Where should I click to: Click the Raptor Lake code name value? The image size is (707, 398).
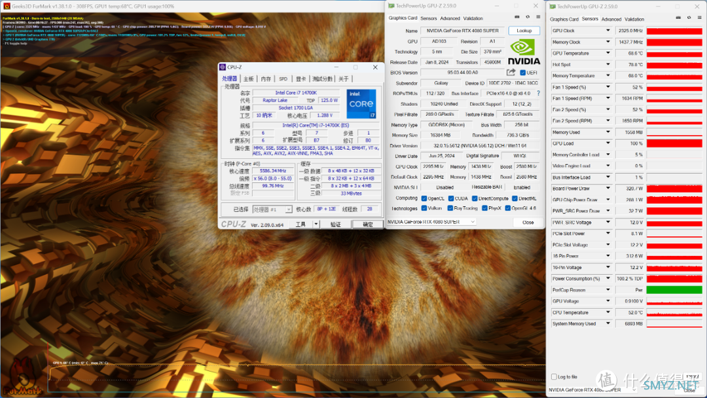point(274,100)
